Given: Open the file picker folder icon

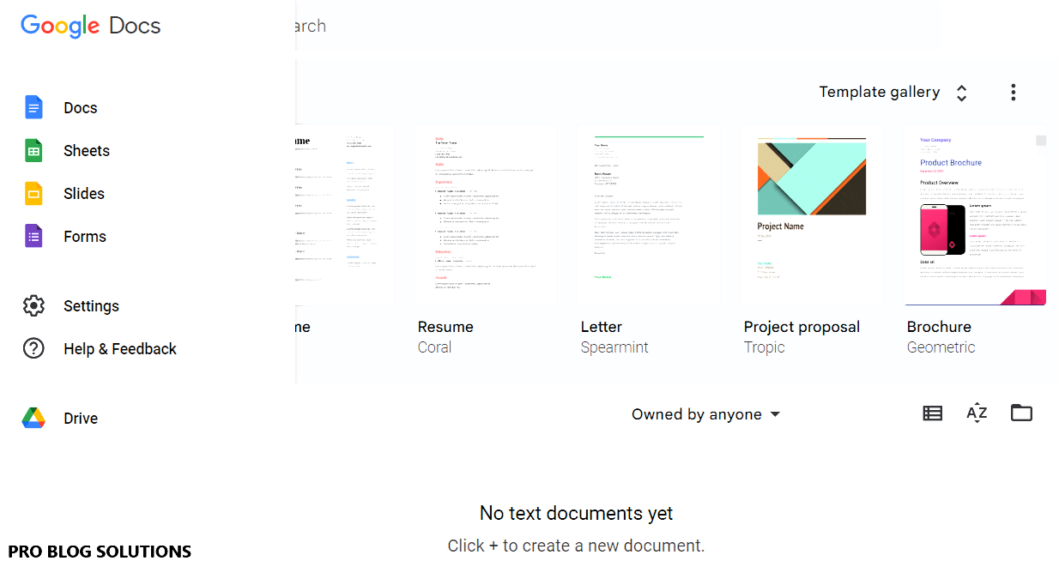Looking at the screenshot, I should pos(1021,413).
